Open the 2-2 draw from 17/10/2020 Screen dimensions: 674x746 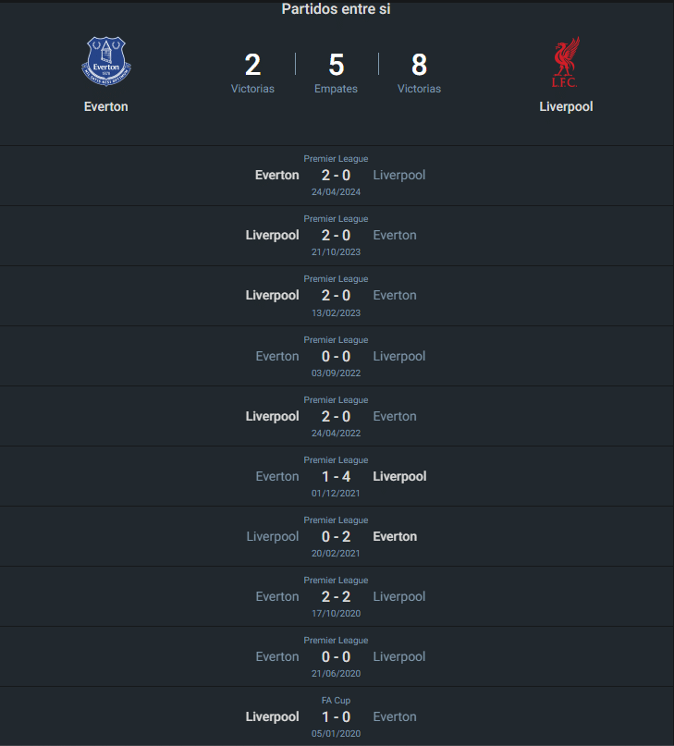pyautogui.click(x=335, y=595)
